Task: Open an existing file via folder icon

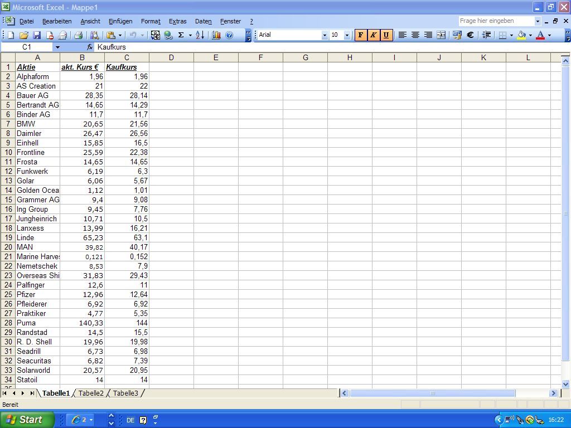Action: pos(23,35)
